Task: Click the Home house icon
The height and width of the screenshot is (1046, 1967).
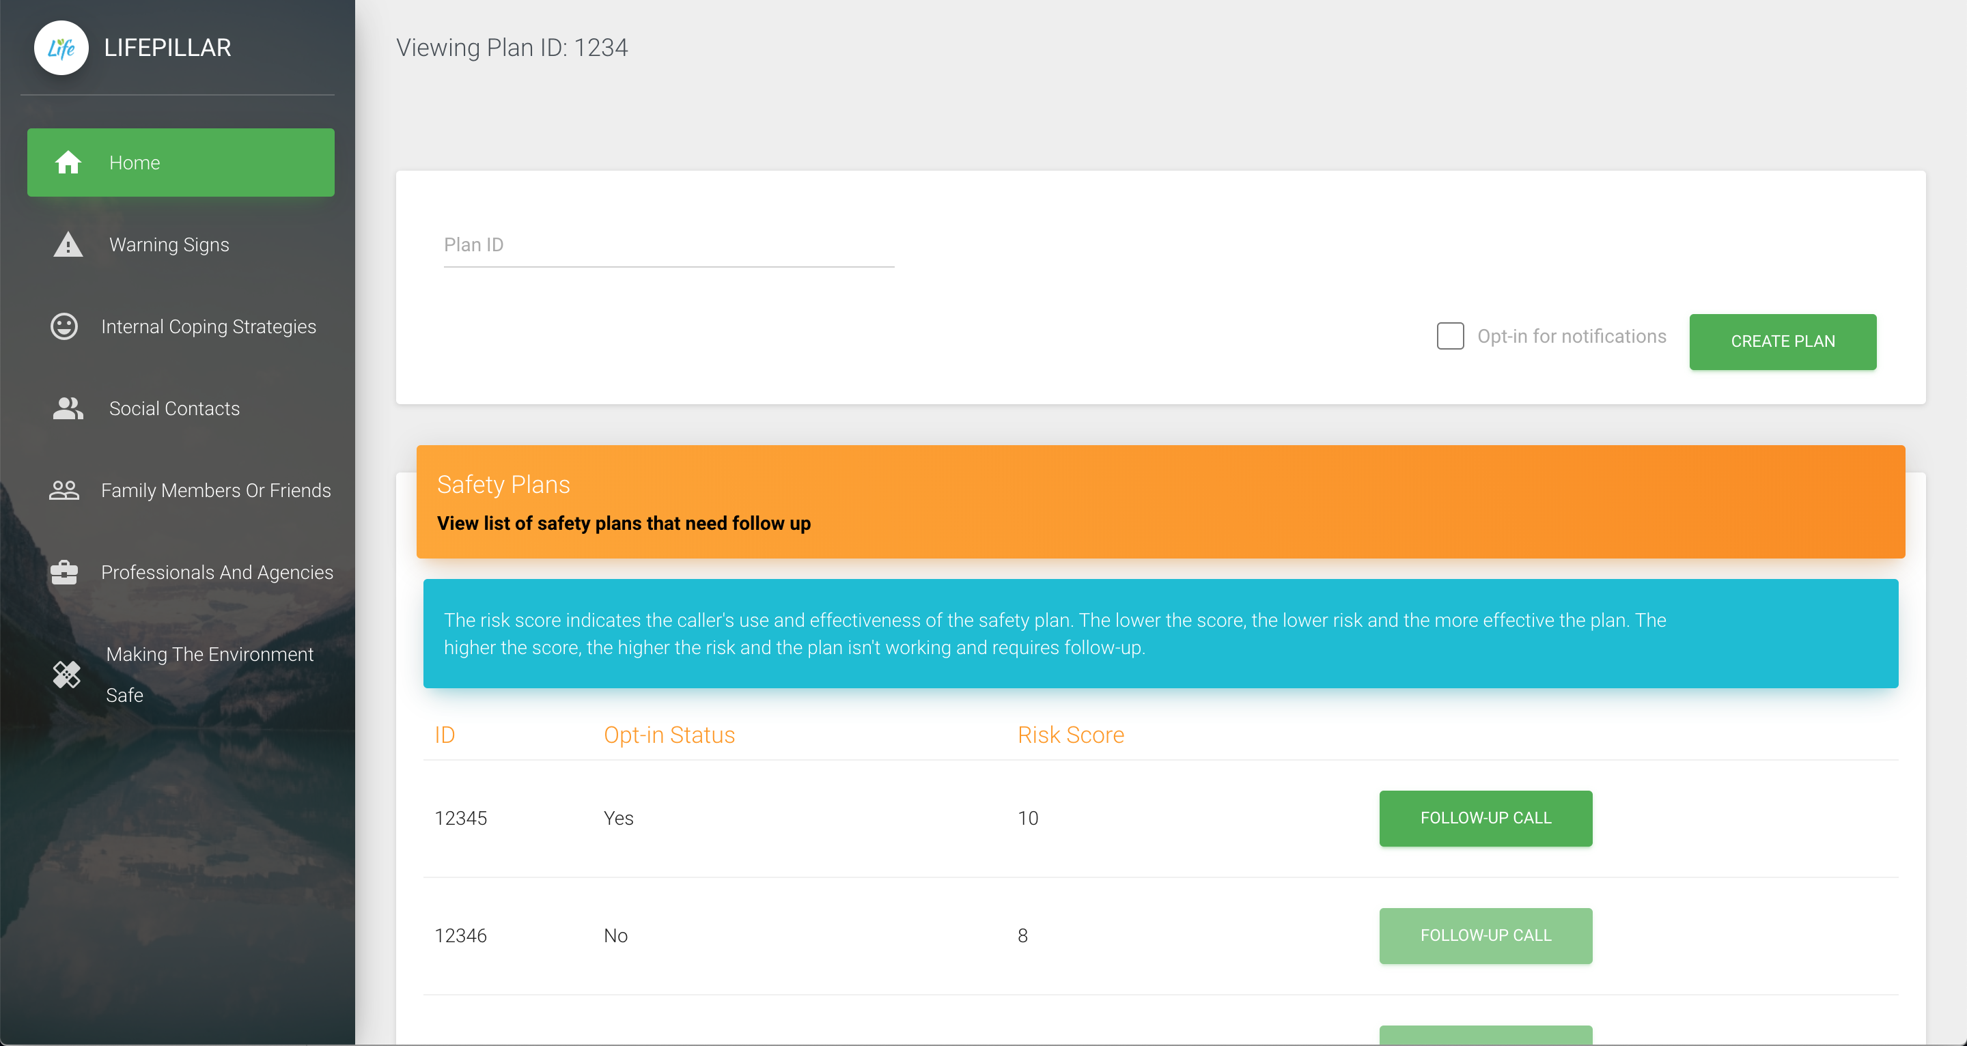Action: point(68,162)
